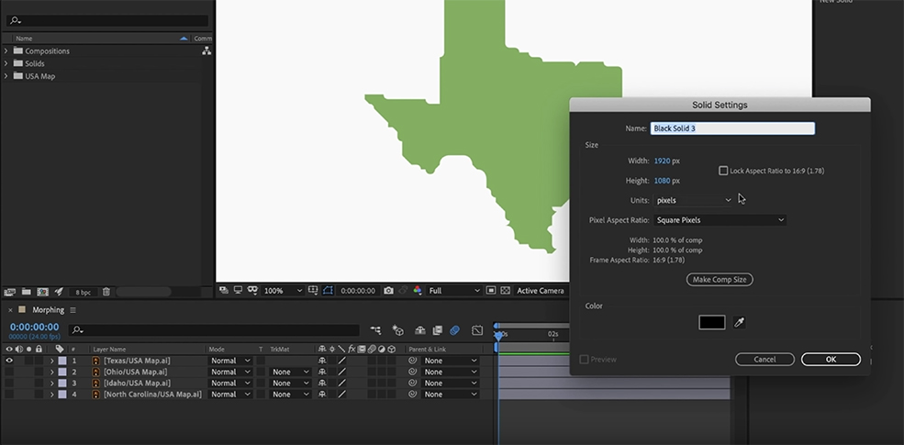This screenshot has height=445, width=904.
Task: Click the Make Comp Size button
Action: click(x=720, y=280)
